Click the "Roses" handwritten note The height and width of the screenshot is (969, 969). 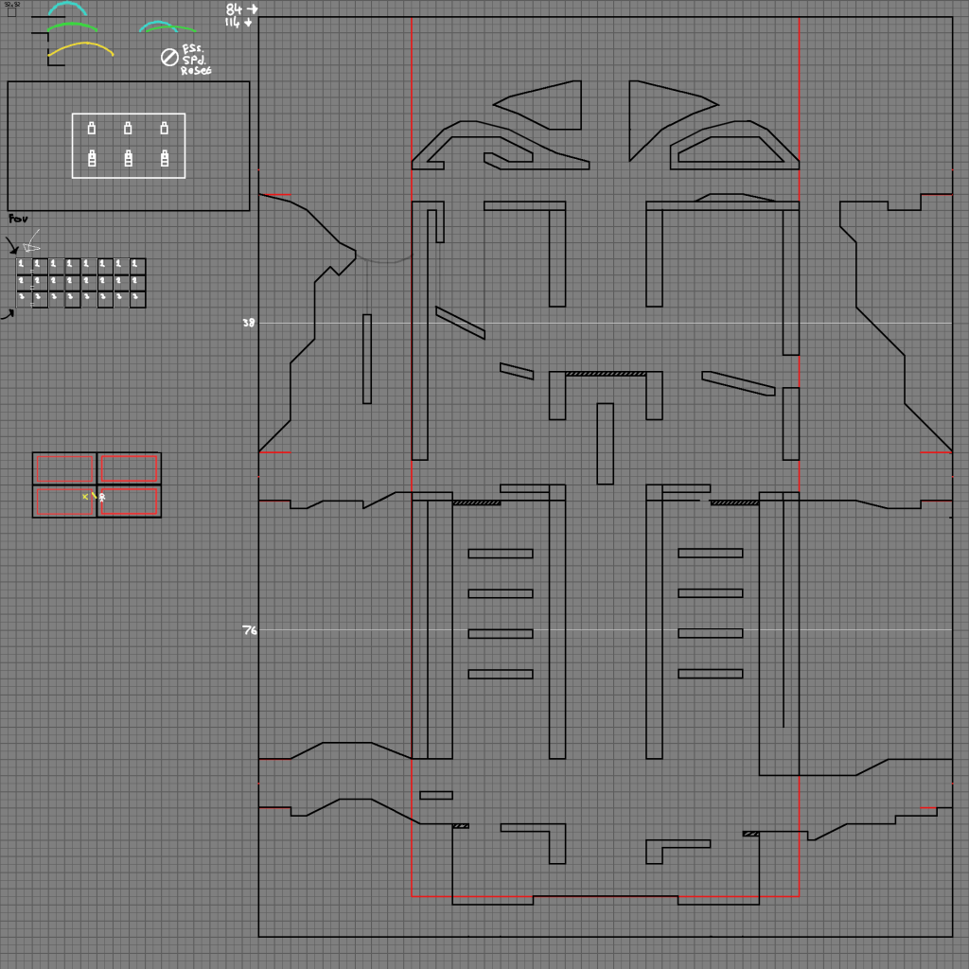pyautogui.click(x=196, y=71)
